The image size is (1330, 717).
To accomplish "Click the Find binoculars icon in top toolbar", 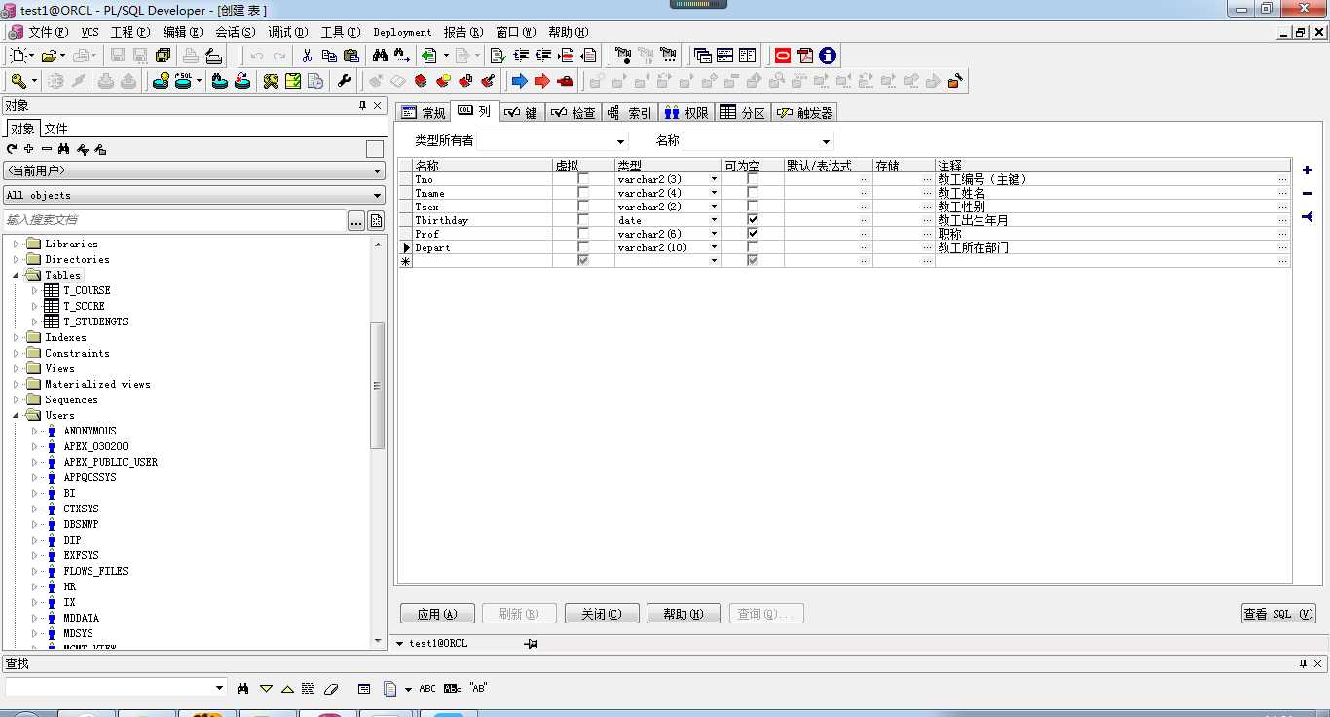I will [x=380, y=56].
